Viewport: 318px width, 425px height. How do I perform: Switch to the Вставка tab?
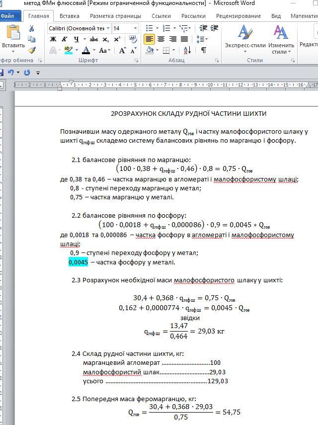(x=70, y=16)
